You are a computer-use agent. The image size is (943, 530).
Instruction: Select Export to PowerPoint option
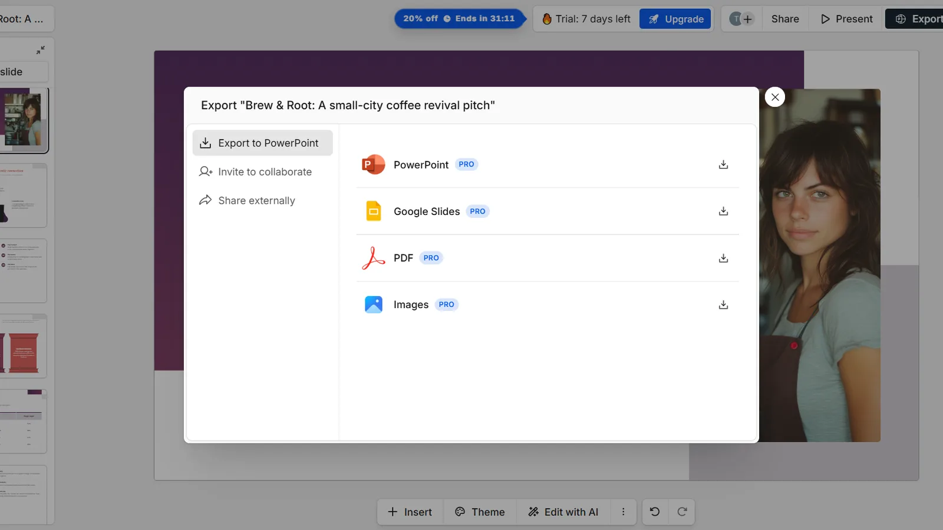[x=262, y=143]
